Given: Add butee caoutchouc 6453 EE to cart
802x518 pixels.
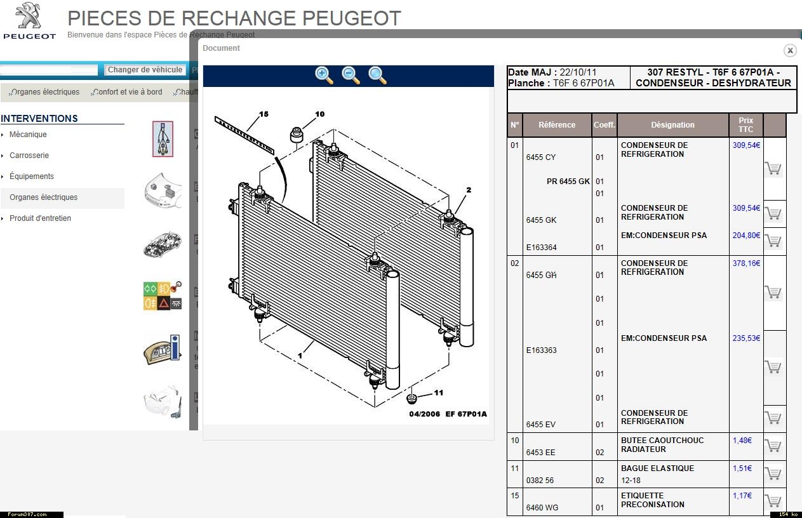Looking at the screenshot, I should [773, 446].
